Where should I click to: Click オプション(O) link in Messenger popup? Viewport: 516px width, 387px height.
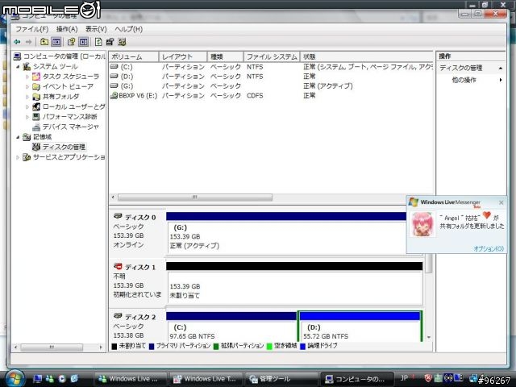tap(489, 248)
